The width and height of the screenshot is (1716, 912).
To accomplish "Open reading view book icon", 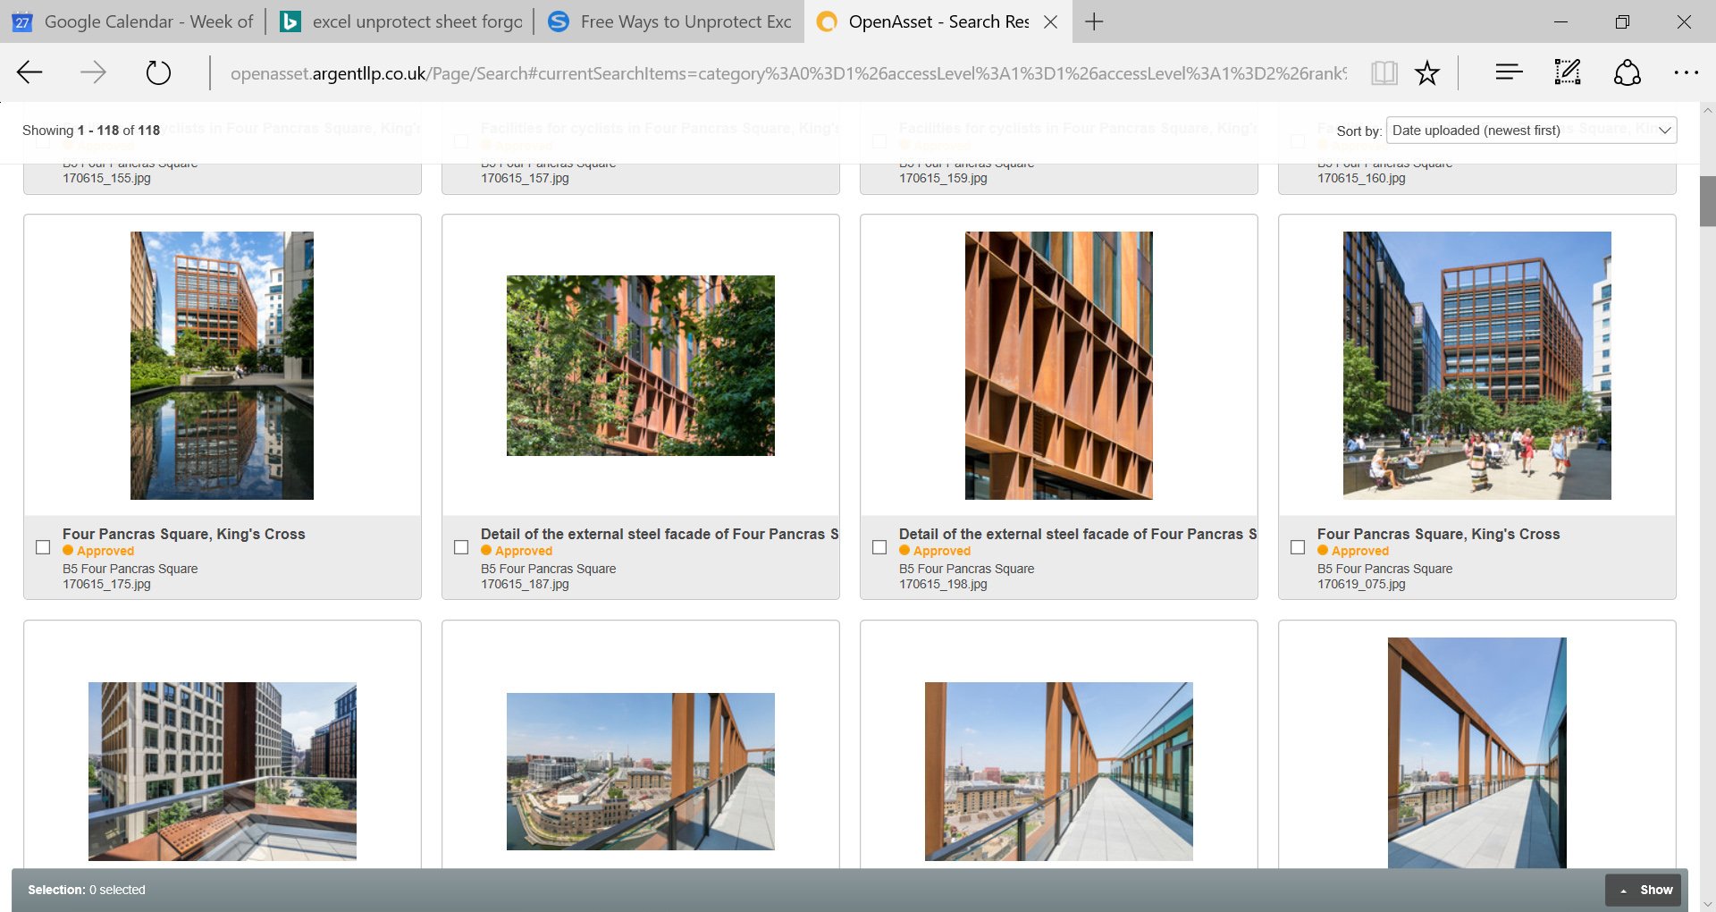I will (x=1384, y=72).
